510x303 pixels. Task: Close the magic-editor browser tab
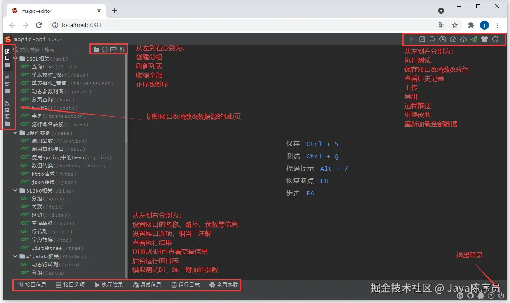[x=99, y=11]
